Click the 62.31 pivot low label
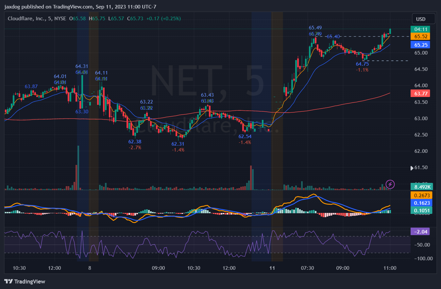Viewport: 441px width, 289px height. 178,144
